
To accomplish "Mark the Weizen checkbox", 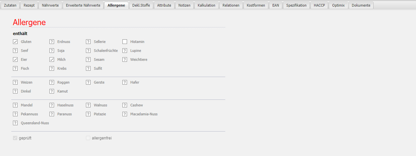I will pyautogui.click(x=15, y=82).
